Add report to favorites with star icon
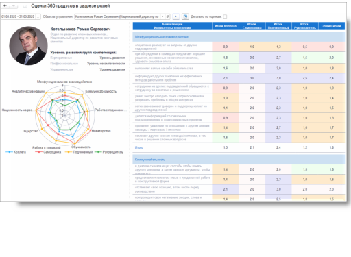Viewport: 351px width, 257px height. [25, 6]
